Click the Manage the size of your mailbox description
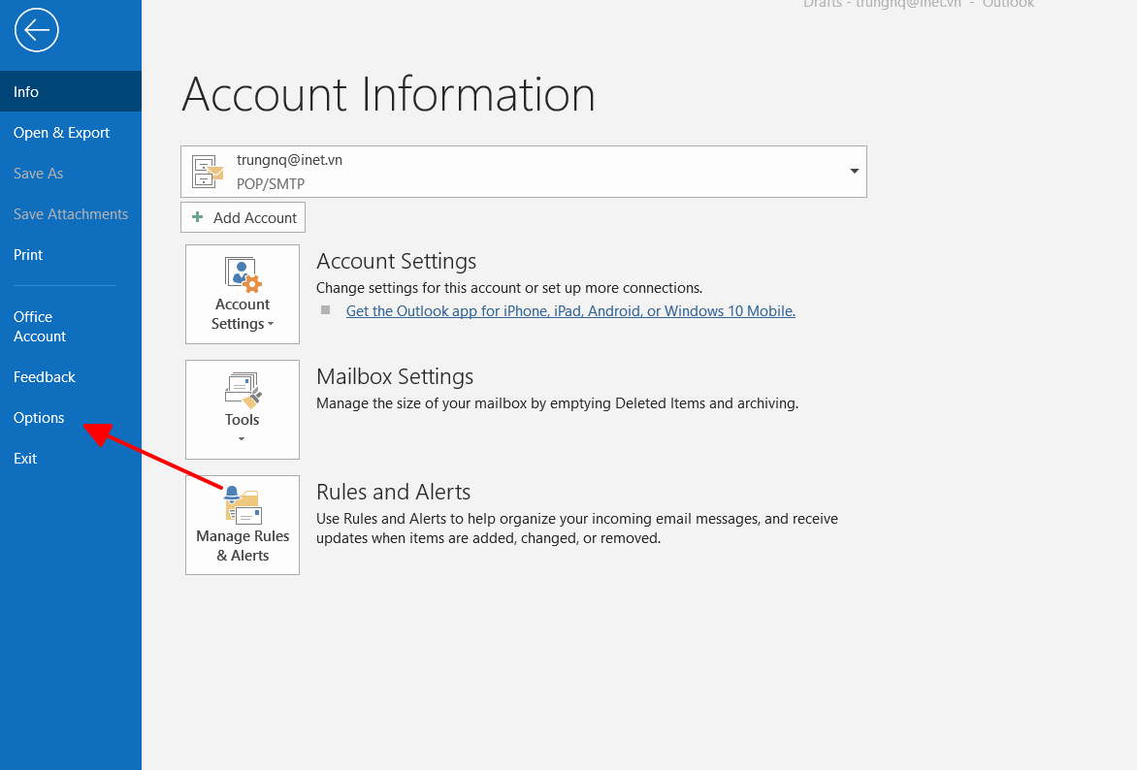 [557, 403]
